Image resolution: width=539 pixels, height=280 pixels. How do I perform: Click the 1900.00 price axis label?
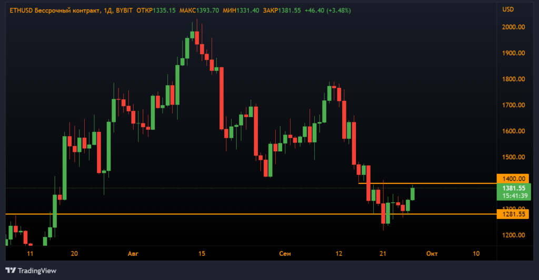(513, 53)
